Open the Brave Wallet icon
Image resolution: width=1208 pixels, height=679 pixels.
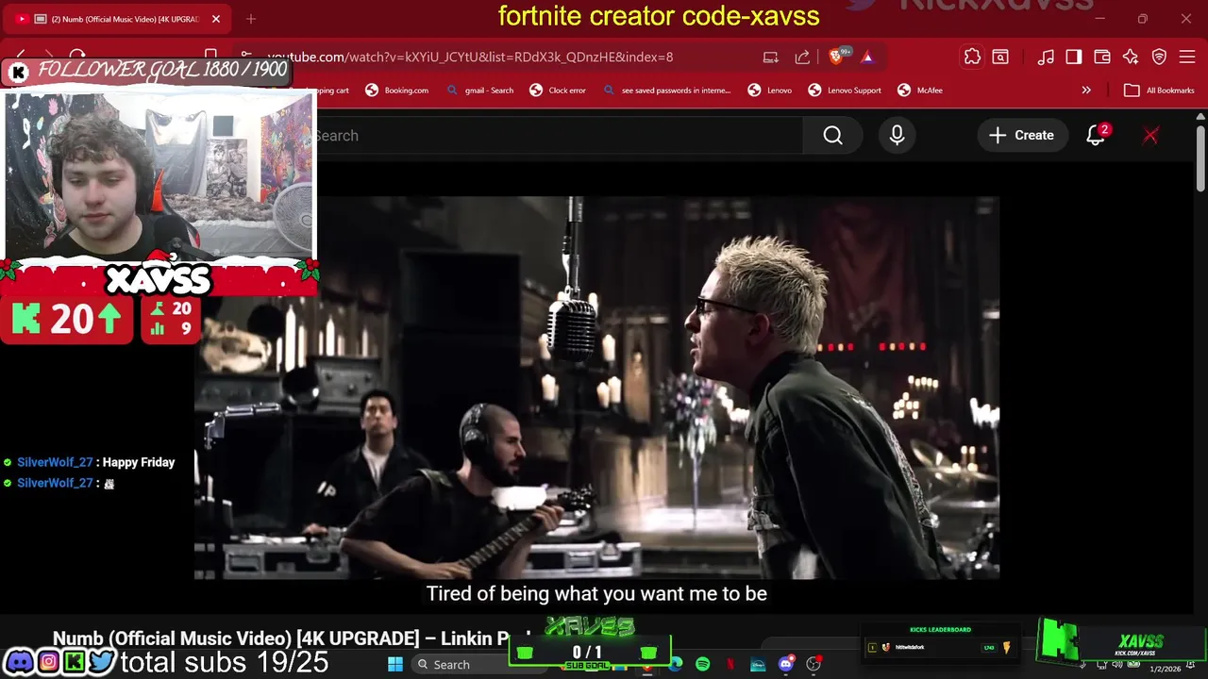pyautogui.click(x=1102, y=57)
